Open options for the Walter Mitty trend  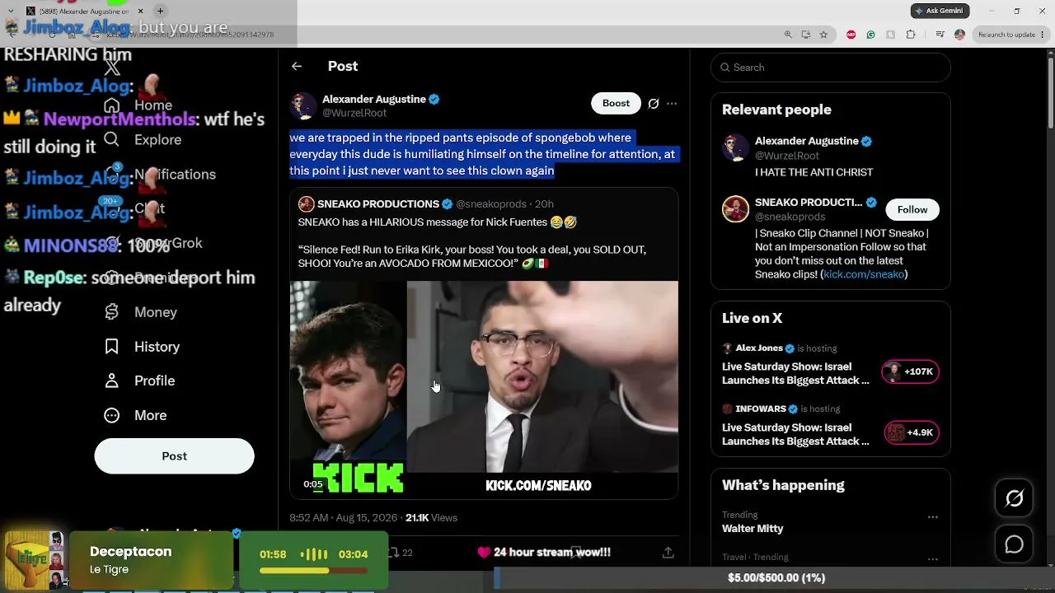pyautogui.click(x=932, y=517)
